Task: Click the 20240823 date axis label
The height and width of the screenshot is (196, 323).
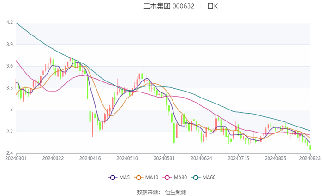Action: pyautogui.click(x=310, y=158)
